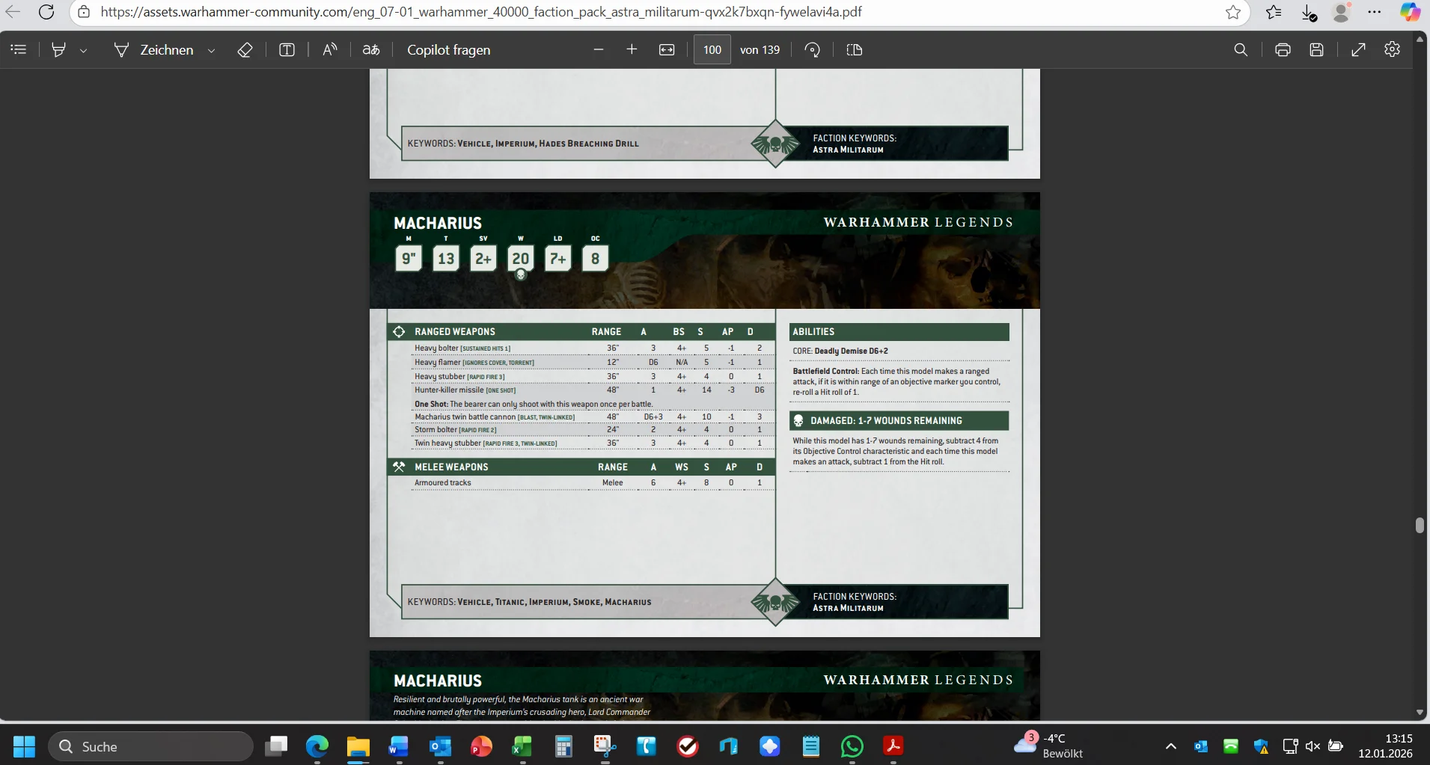Image resolution: width=1430 pixels, height=765 pixels.
Task: Click the MELEE WEAPONS table header
Action: point(581,467)
